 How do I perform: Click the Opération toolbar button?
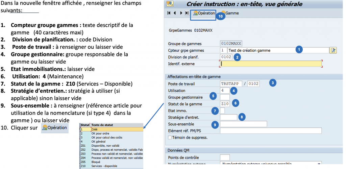pyautogui.click(x=204, y=13)
